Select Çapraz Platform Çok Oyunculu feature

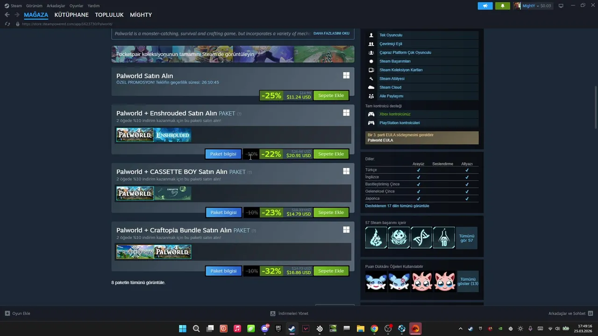(x=422, y=52)
